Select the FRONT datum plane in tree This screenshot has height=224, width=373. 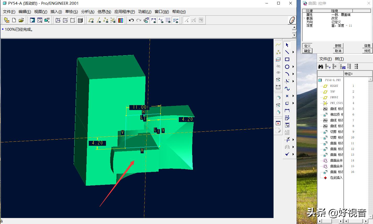click(x=334, y=97)
